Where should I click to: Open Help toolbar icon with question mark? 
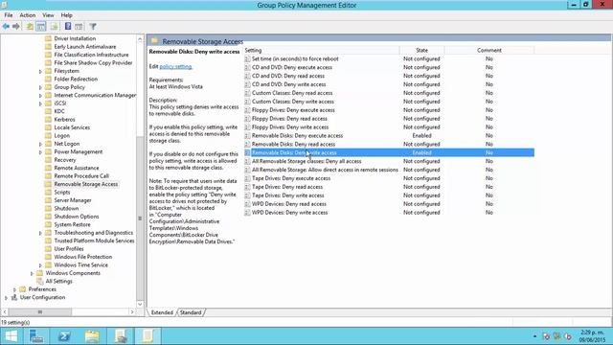coord(68,27)
